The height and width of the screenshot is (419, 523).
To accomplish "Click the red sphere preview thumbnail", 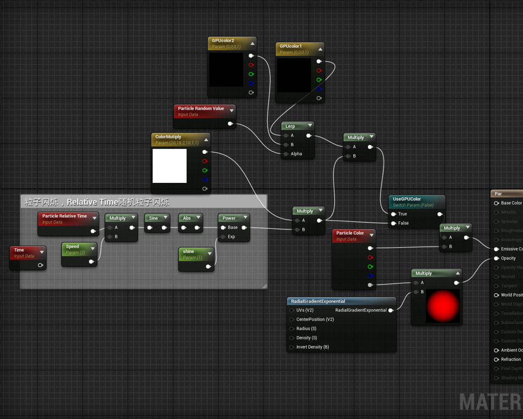I will 442,305.
